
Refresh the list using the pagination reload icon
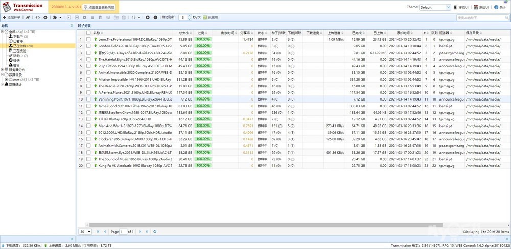coord(155,232)
